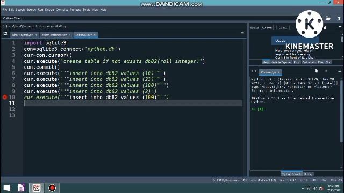Toggle the Help pane lock icon

325,27
